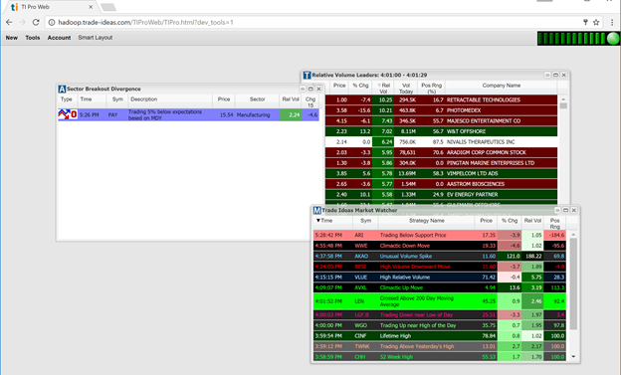Open the Smart Layout menu
The width and height of the screenshot is (621, 375).
click(96, 38)
